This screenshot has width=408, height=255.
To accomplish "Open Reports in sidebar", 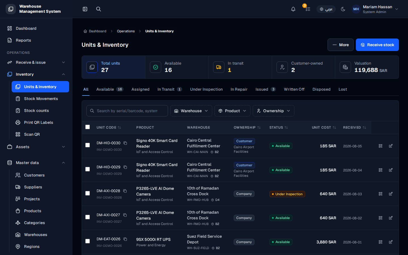I will pos(36,40).
